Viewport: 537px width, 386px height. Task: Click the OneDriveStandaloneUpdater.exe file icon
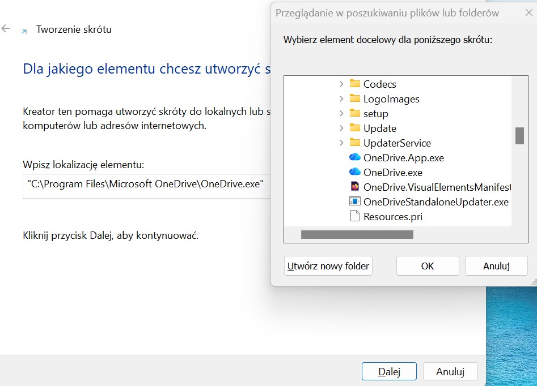(x=354, y=201)
